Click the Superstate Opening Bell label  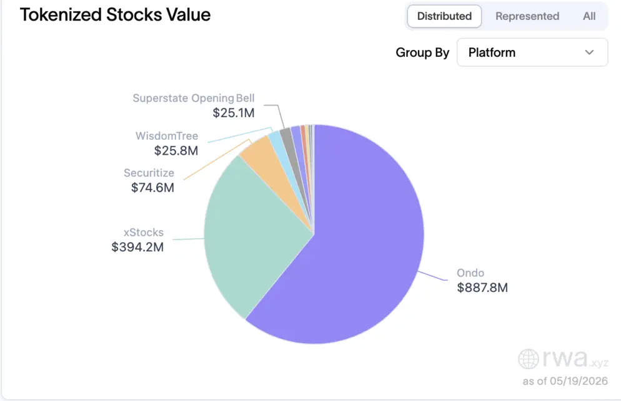pyautogui.click(x=193, y=98)
